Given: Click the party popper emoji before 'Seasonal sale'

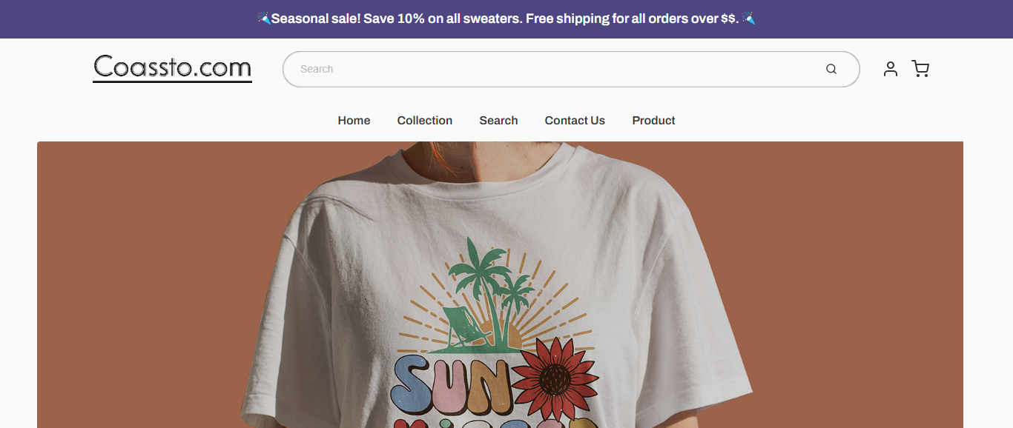Looking at the screenshot, I should coord(264,19).
